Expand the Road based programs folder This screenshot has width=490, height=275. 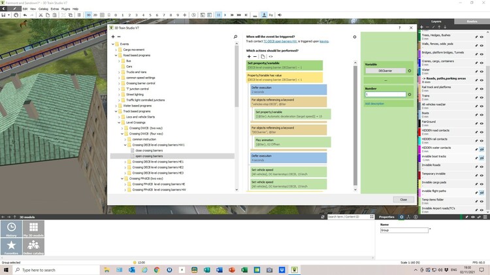point(117,56)
